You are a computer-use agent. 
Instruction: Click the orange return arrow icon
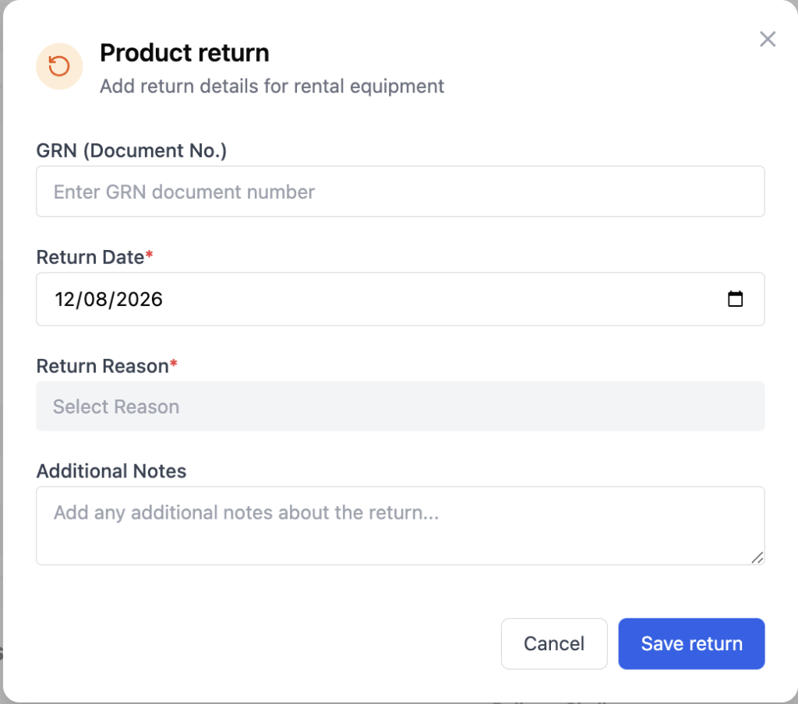(x=59, y=66)
